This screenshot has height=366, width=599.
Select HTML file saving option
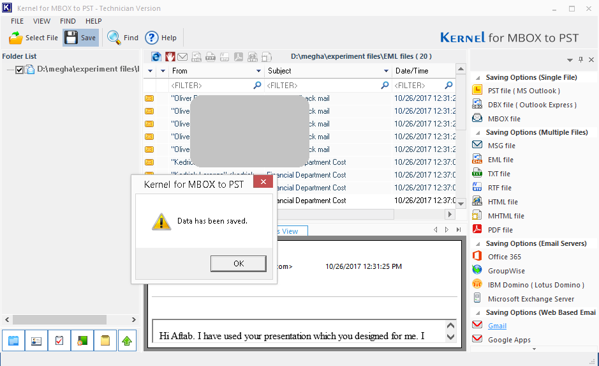(x=503, y=202)
